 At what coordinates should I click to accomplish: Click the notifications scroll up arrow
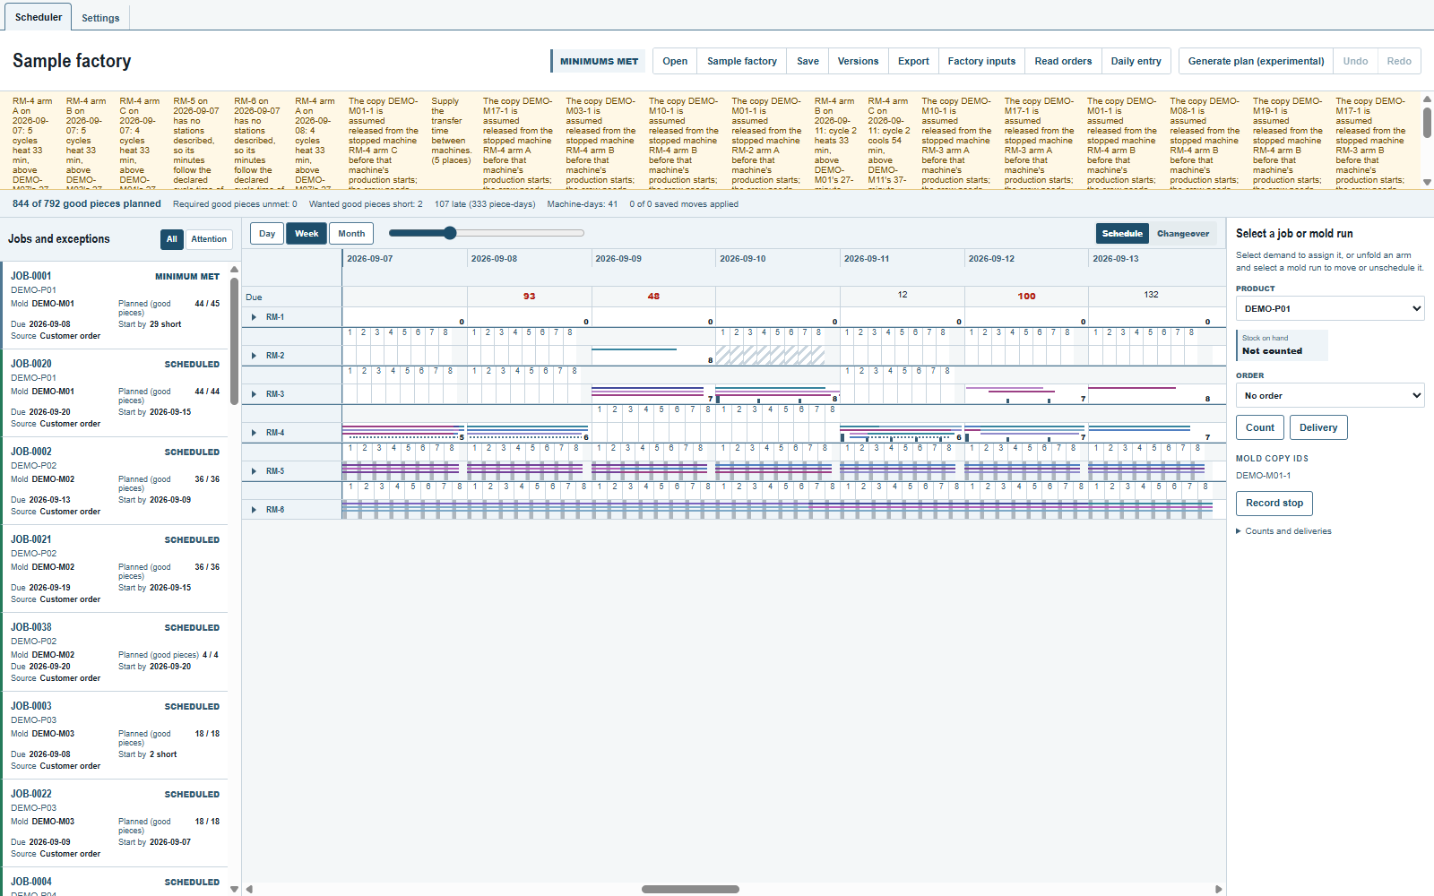pos(1427,99)
